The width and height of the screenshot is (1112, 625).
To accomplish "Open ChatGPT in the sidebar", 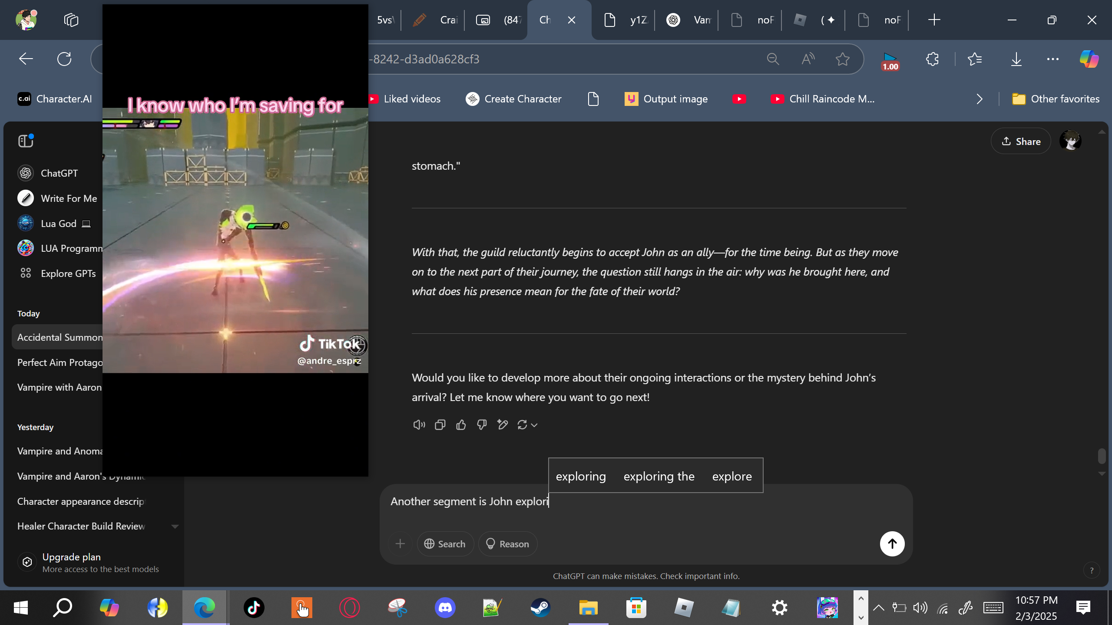I will click(x=59, y=173).
